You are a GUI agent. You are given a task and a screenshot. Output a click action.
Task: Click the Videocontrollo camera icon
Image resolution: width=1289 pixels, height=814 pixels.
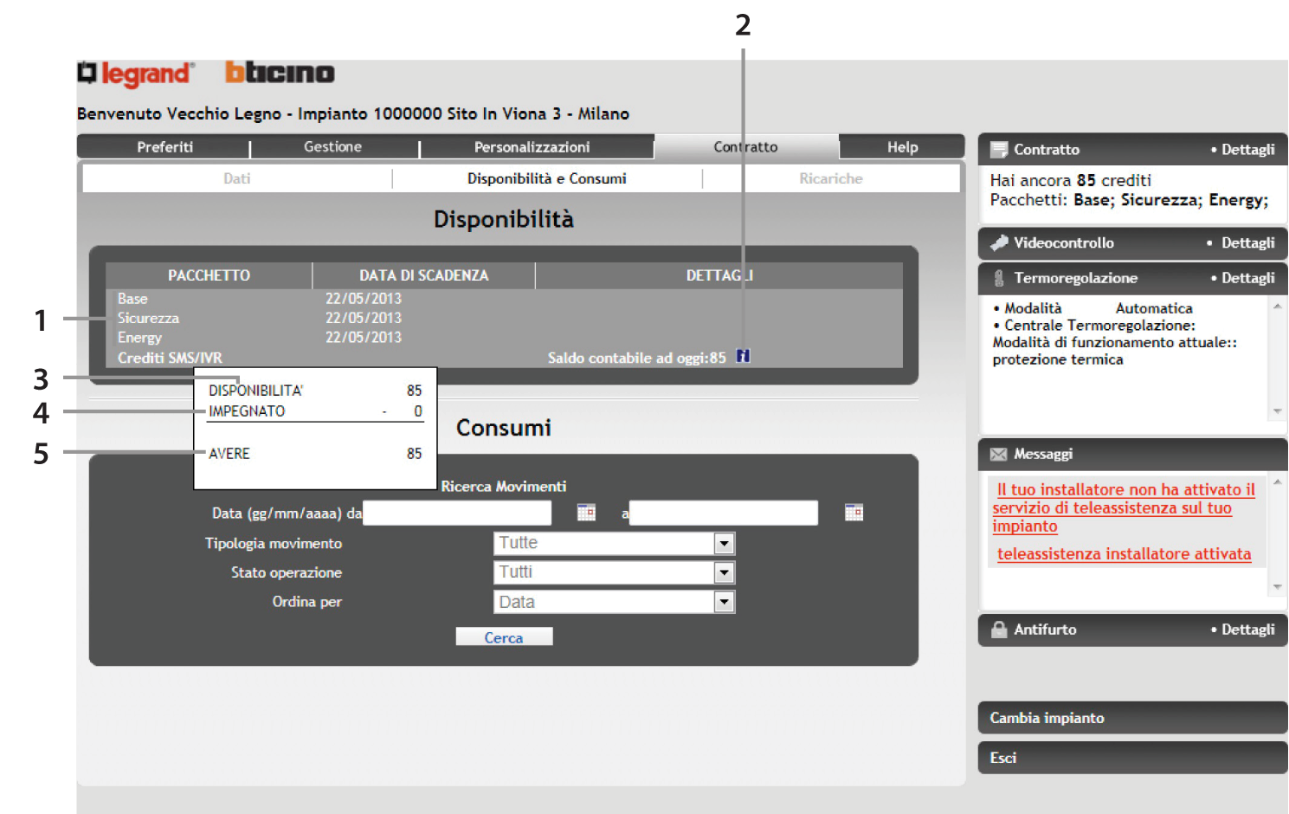click(x=999, y=242)
